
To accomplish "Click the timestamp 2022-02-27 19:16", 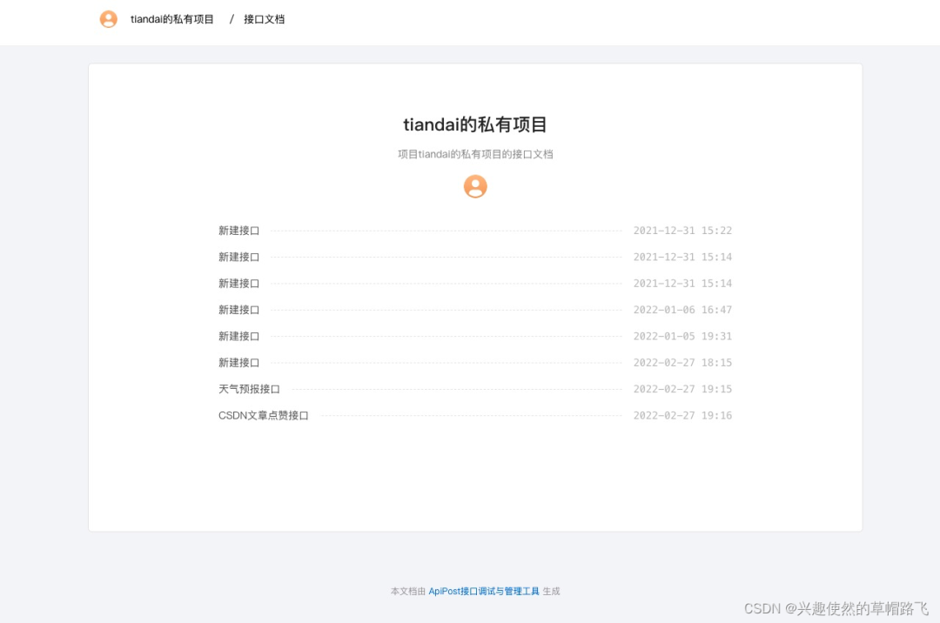I will pyautogui.click(x=682, y=415).
